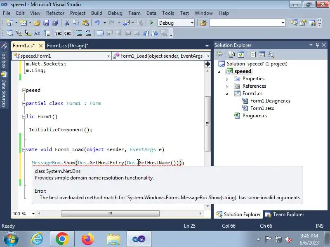This screenshot has height=247, width=330.
Task: Comment out the selected lines icon
Action: (79, 33)
